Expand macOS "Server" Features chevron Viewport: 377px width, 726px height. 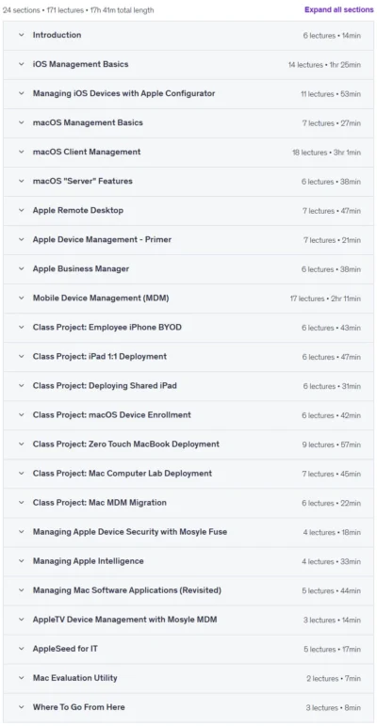point(22,181)
